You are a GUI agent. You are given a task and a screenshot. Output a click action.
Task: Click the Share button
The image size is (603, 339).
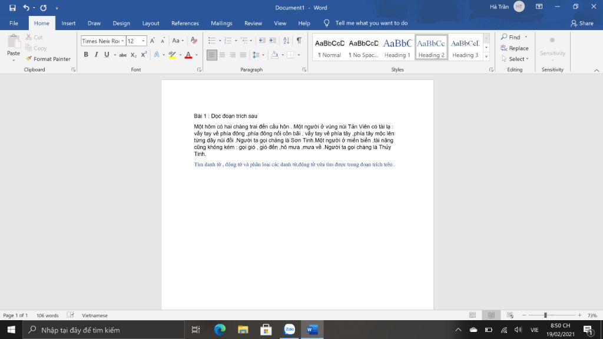click(x=582, y=23)
